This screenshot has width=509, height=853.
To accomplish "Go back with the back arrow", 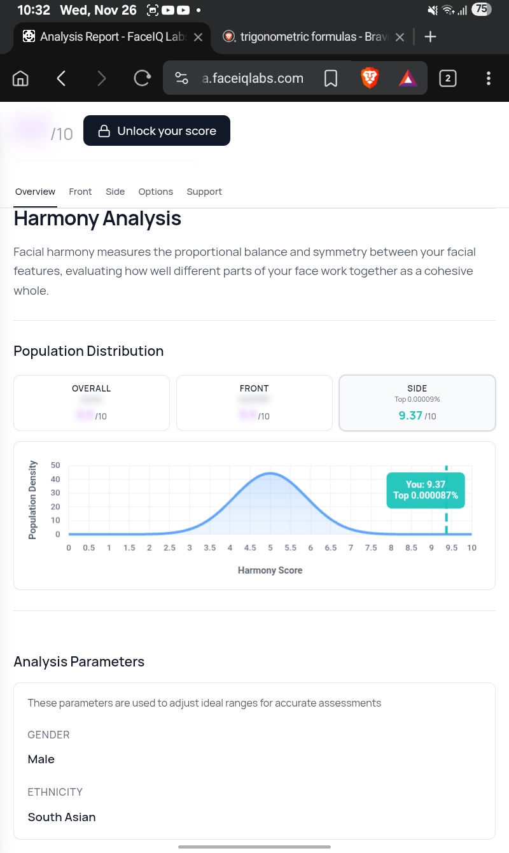I will coord(61,78).
